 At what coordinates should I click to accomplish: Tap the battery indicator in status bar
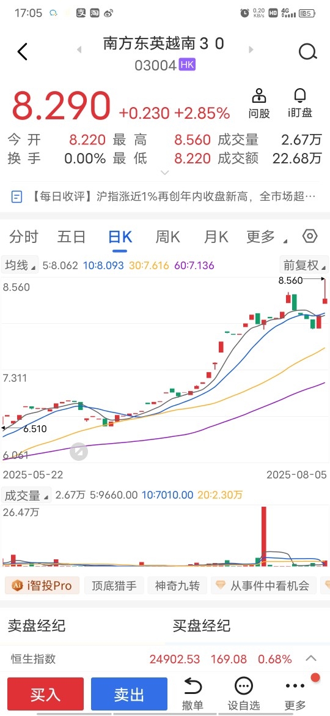click(307, 13)
